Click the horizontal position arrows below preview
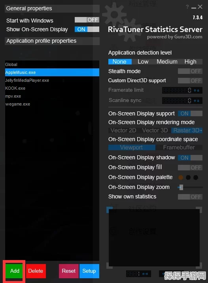 click(x=145, y=274)
